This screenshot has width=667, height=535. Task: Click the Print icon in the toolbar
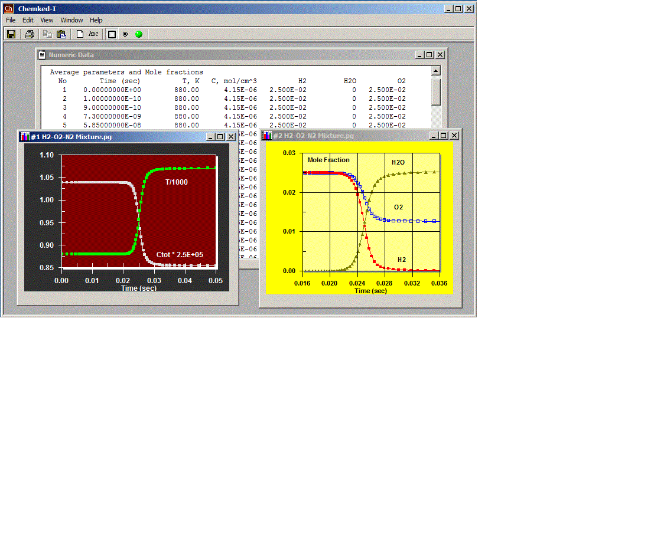[30, 34]
